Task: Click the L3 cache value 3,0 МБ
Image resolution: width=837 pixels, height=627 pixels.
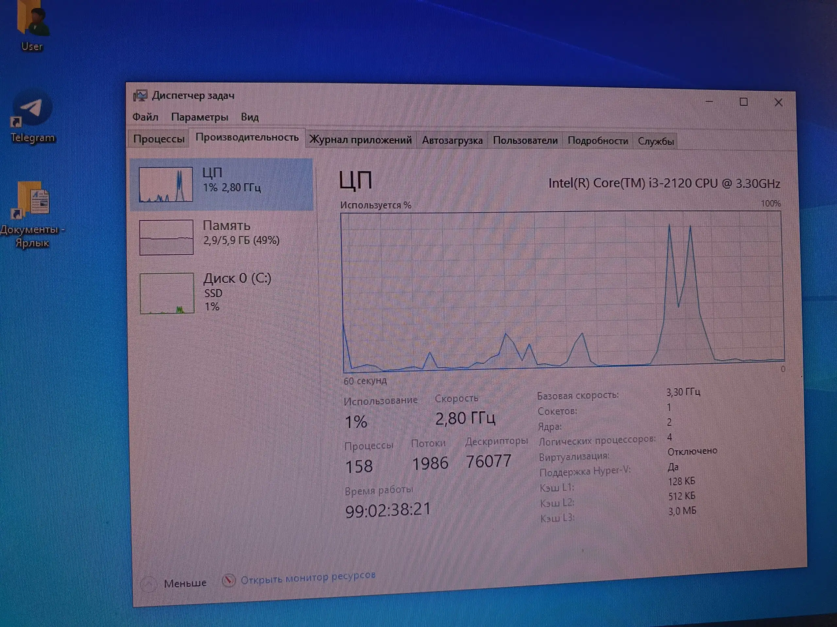Action: (682, 511)
